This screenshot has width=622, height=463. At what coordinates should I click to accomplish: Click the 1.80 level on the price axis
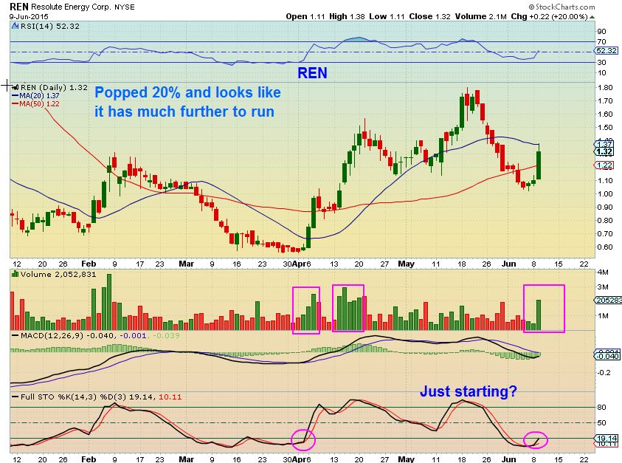tap(604, 88)
